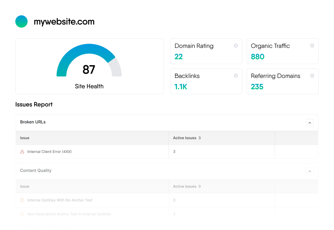Click the Organic Traffic info icon

tap(312, 46)
